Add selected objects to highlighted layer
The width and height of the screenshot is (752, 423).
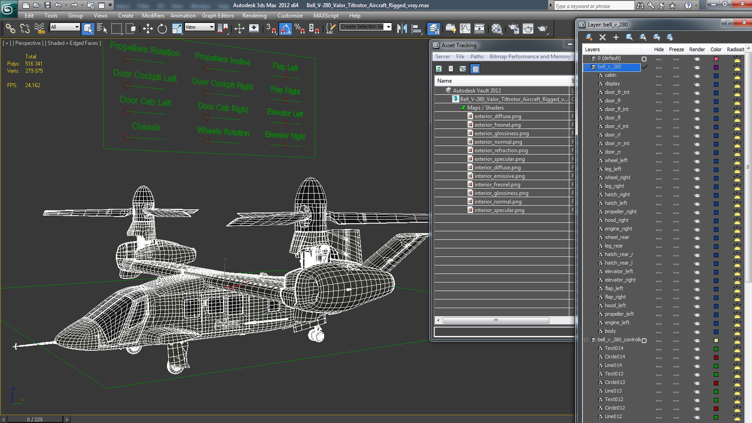click(616, 37)
